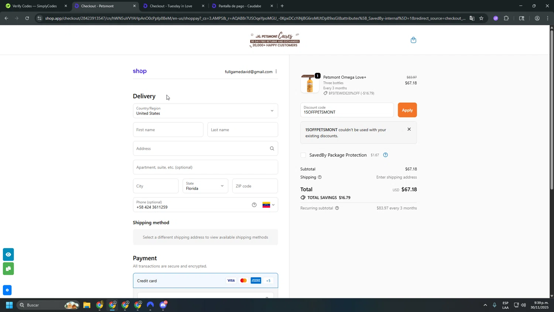Click the blue gear icon on left sidebar
This screenshot has height=312, width=554.
click(7, 290)
